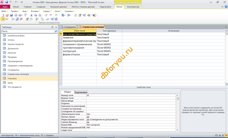Click the Copy icon in the toolbar
The image size is (228, 138).
tap(35, 15)
